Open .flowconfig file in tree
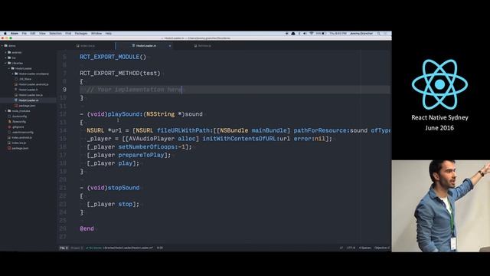This screenshot has height=276, width=490. (19, 122)
